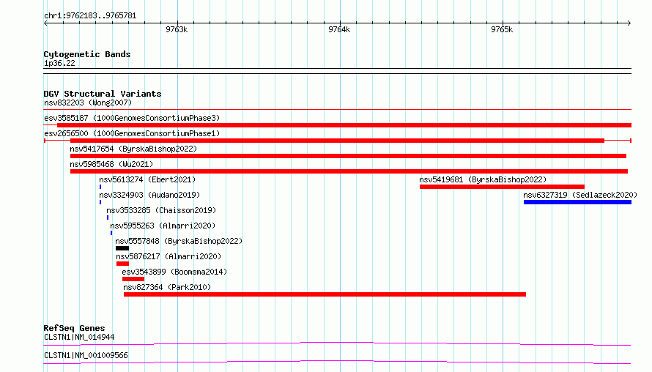This screenshot has height=372, width=652.
Task: Click the red bar under nsv5876217
Action: (122, 264)
